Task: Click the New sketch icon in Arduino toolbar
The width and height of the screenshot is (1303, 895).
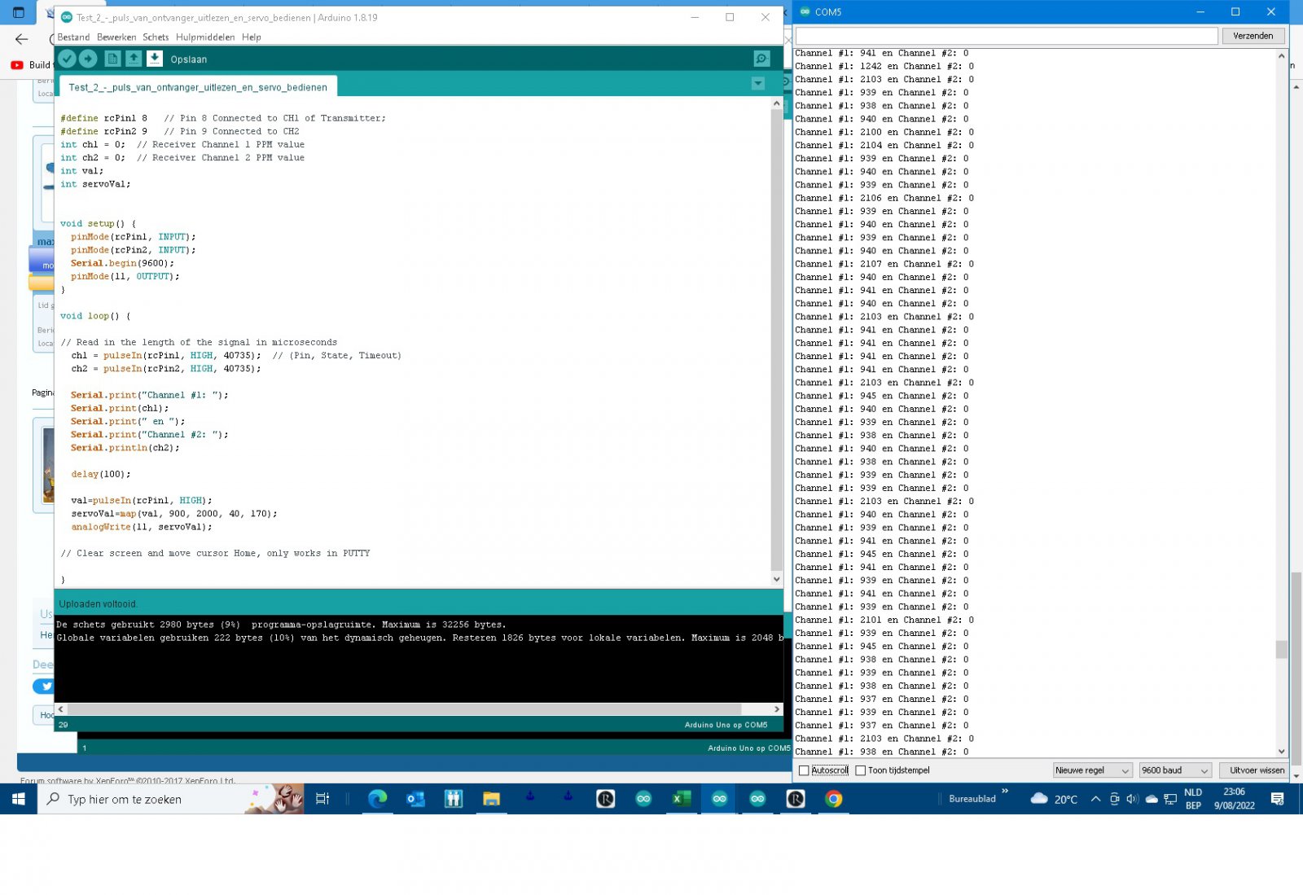Action: pos(112,59)
